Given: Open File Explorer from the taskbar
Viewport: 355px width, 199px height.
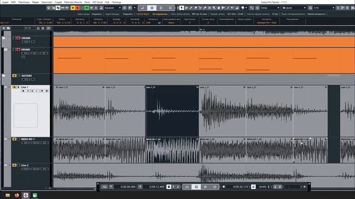Looking at the screenshot, I should tap(8, 195).
